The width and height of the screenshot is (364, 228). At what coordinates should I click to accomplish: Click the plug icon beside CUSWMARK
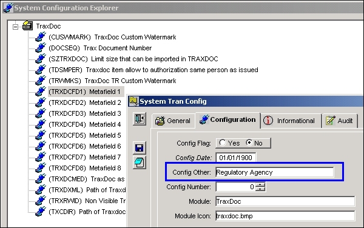[41, 37]
